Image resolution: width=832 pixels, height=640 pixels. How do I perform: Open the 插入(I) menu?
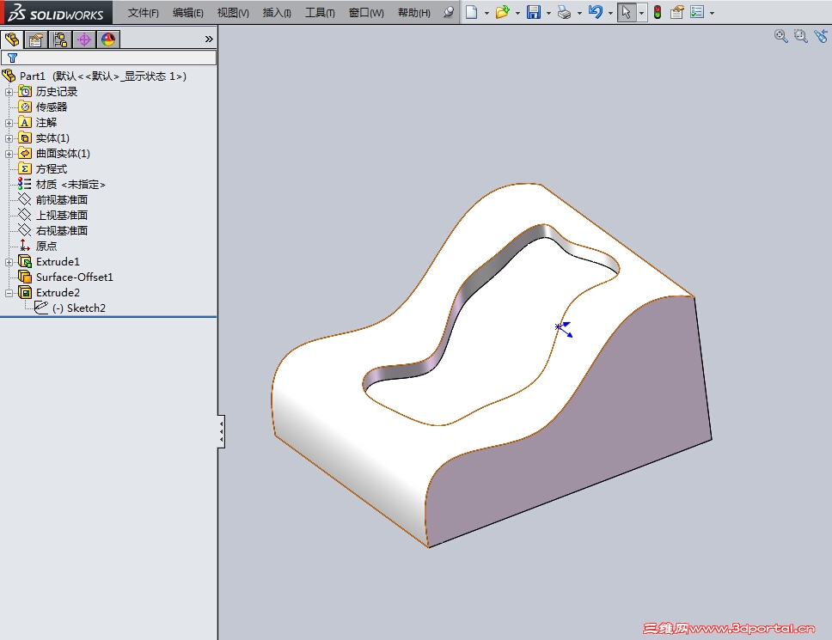[277, 13]
